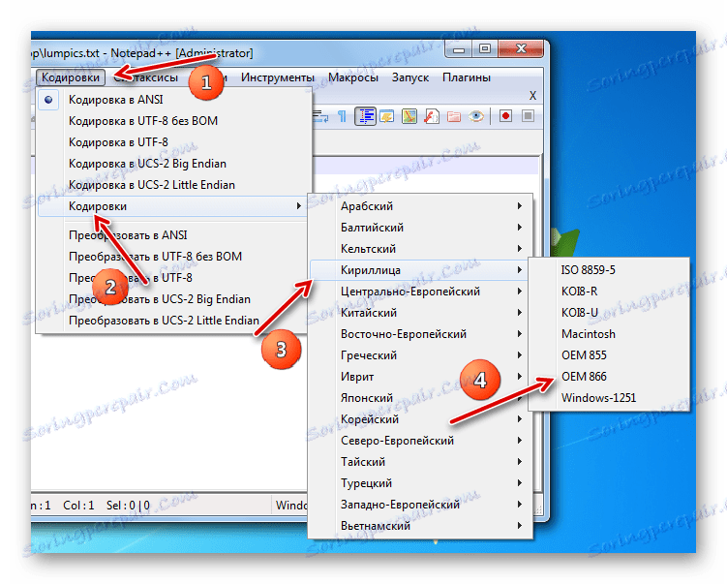The height and width of the screenshot is (584, 727).
Task: Expand the Северо-Европейский submenu
Action: pyautogui.click(x=420, y=441)
